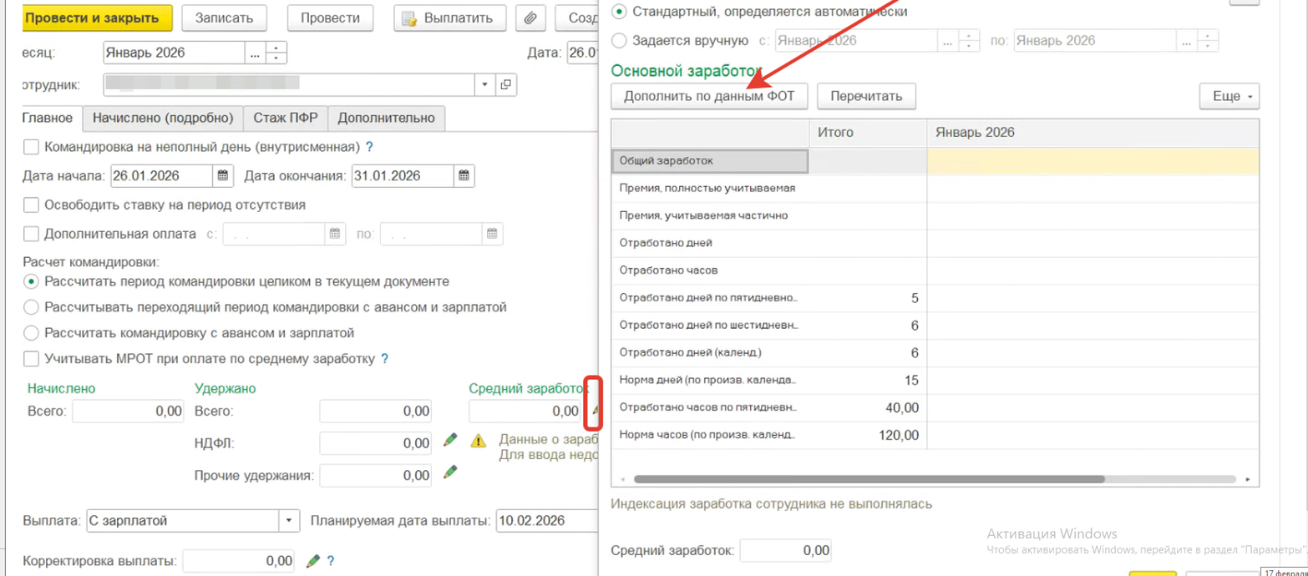Click the Общий заработок table row
1308x576 pixels.
(x=710, y=160)
